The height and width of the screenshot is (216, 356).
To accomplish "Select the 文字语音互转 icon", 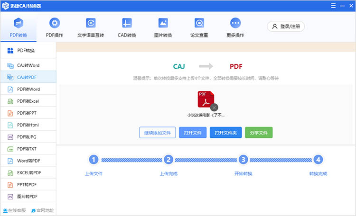I will pyautogui.click(x=91, y=23).
